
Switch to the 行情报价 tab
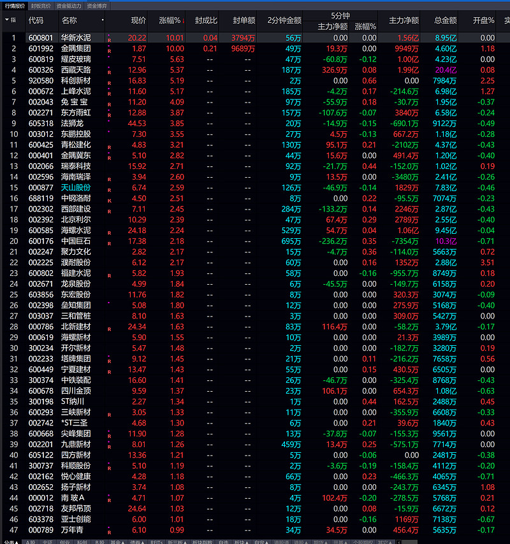15,6
